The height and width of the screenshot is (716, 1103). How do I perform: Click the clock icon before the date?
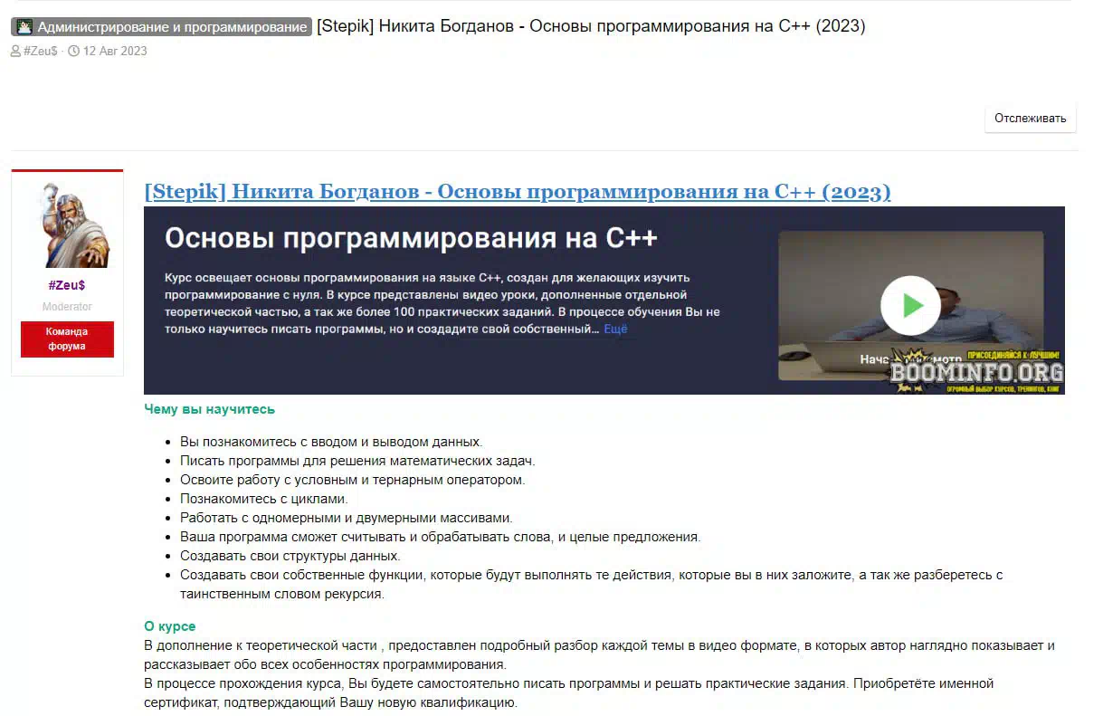pyautogui.click(x=73, y=51)
